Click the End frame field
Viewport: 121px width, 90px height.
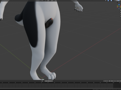tap(118, 81)
